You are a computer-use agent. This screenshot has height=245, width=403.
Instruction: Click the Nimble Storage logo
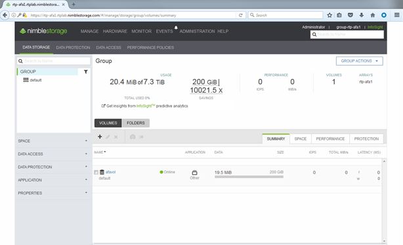click(43, 31)
